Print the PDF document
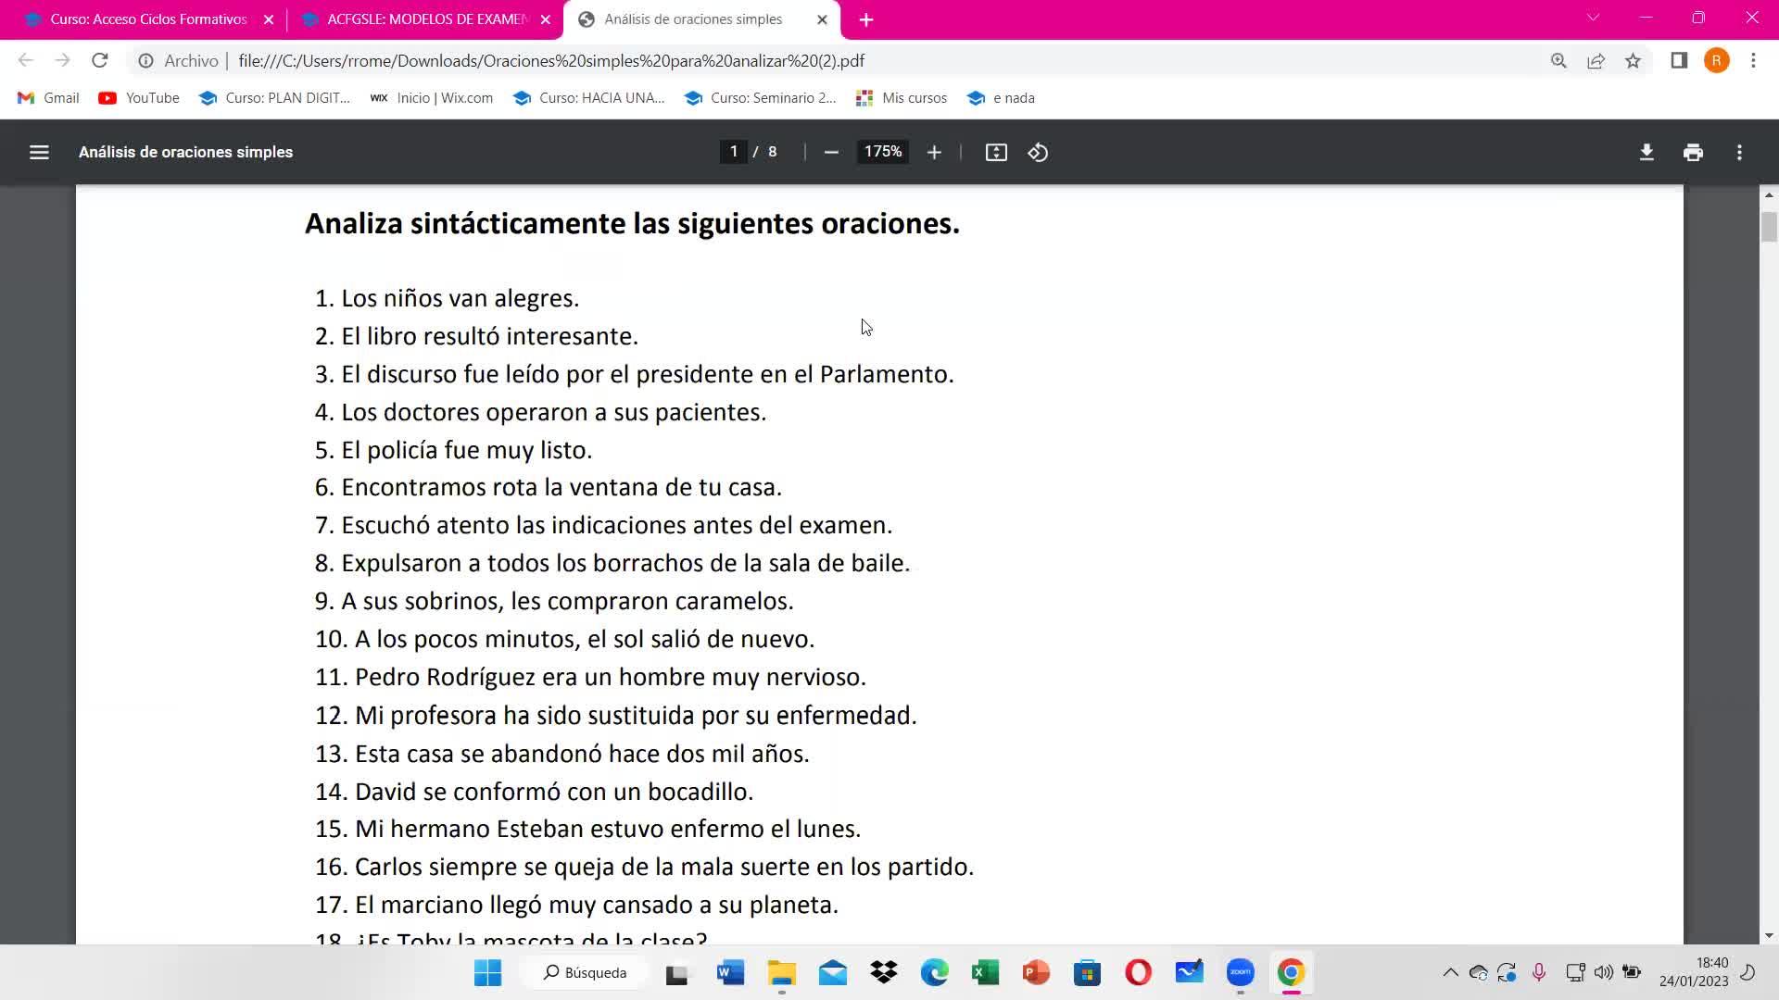This screenshot has height=1000, width=1779. coord(1693,152)
